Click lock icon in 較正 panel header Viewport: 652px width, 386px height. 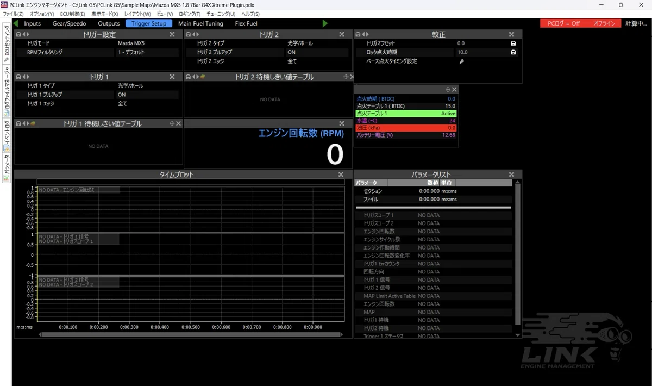[x=358, y=34]
